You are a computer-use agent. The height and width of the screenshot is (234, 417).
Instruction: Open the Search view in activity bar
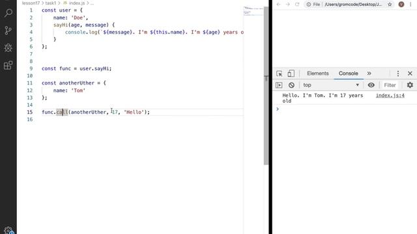[x=8, y=13]
